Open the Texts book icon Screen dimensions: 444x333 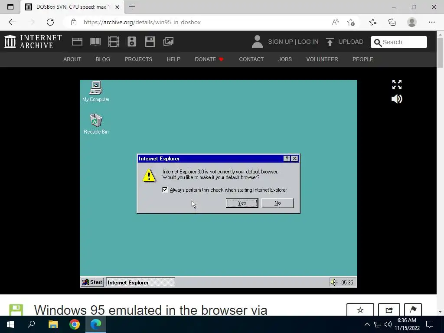click(x=95, y=42)
